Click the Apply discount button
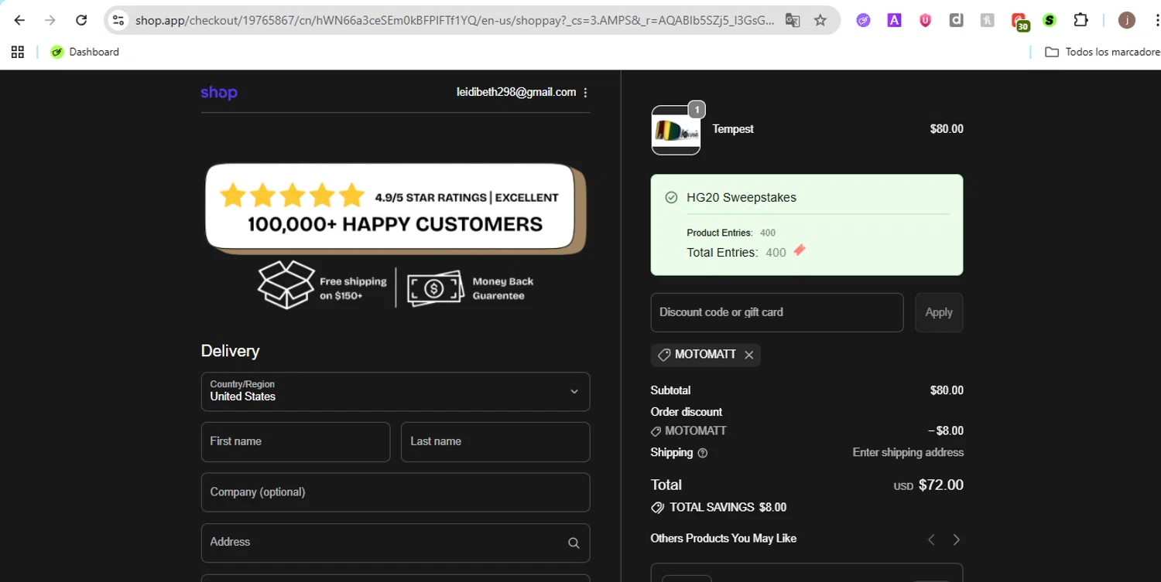 tap(939, 312)
